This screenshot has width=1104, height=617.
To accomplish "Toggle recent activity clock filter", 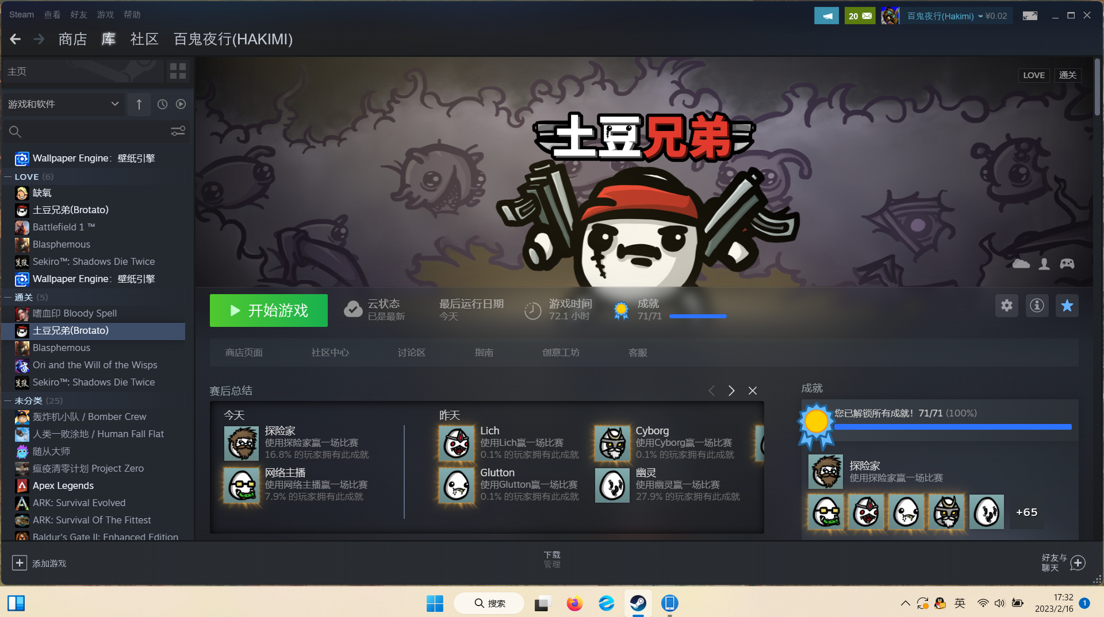I will pos(162,104).
